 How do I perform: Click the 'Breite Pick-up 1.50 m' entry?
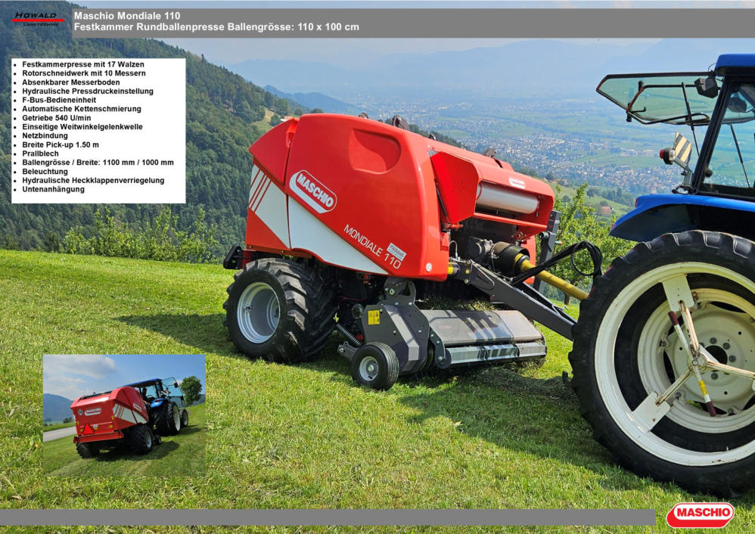click(x=61, y=144)
